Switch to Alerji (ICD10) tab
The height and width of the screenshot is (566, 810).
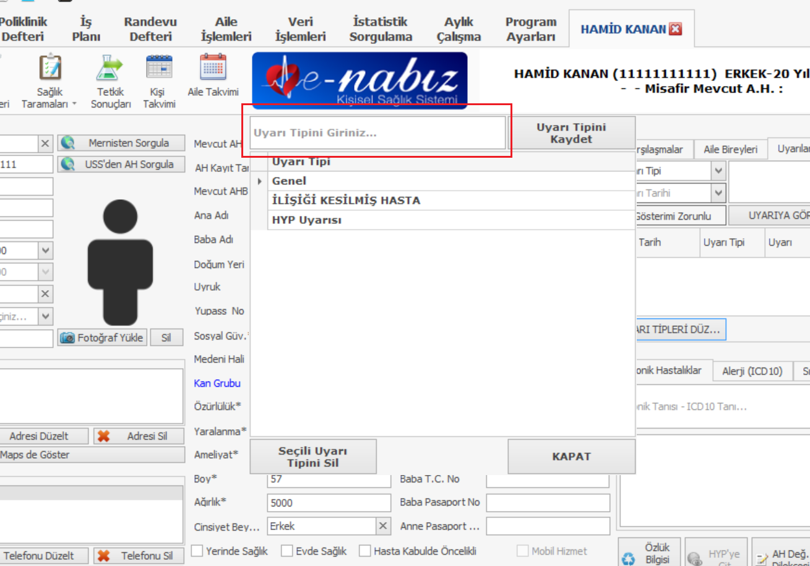pos(752,371)
